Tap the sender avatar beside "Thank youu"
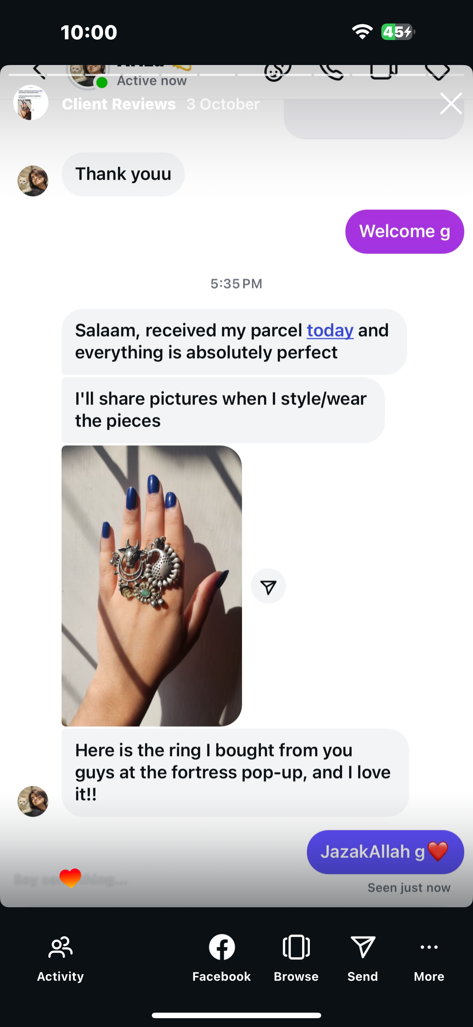This screenshot has width=473, height=1027. click(33, 181)
